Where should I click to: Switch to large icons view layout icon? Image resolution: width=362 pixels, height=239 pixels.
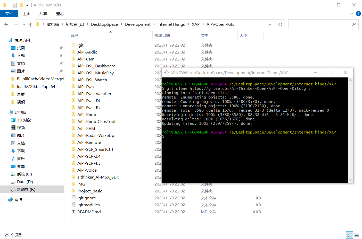point(357,235)
